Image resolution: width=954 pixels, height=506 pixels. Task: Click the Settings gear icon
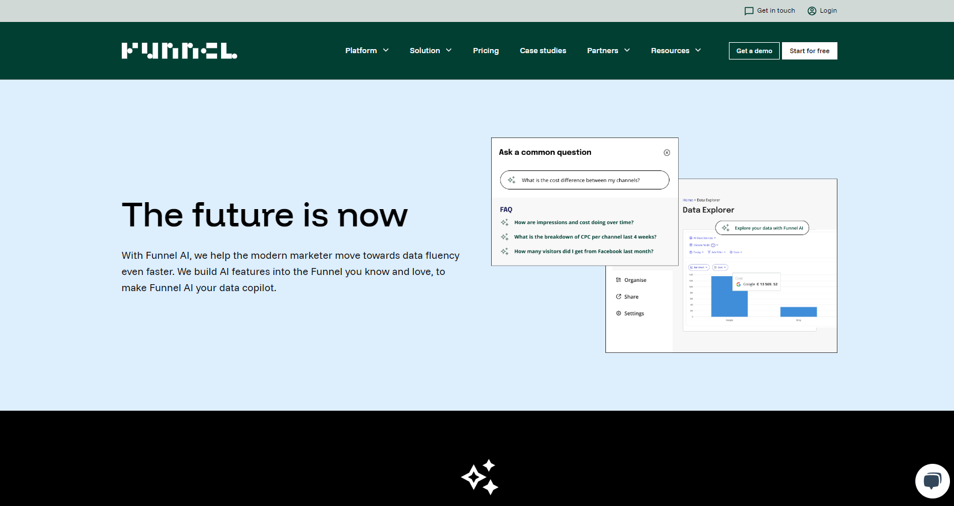[x=619, y=314]
